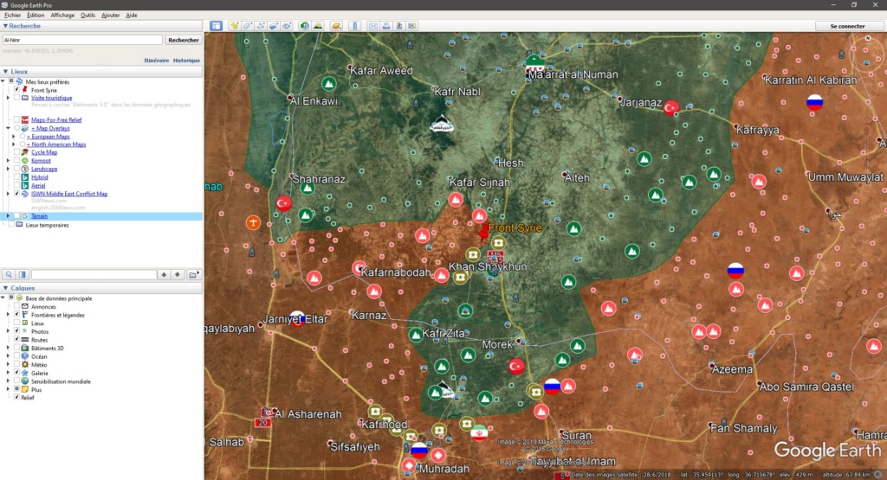
Task: Click the Iranian flag marker near Muhradah
Action: click(479, 432)
